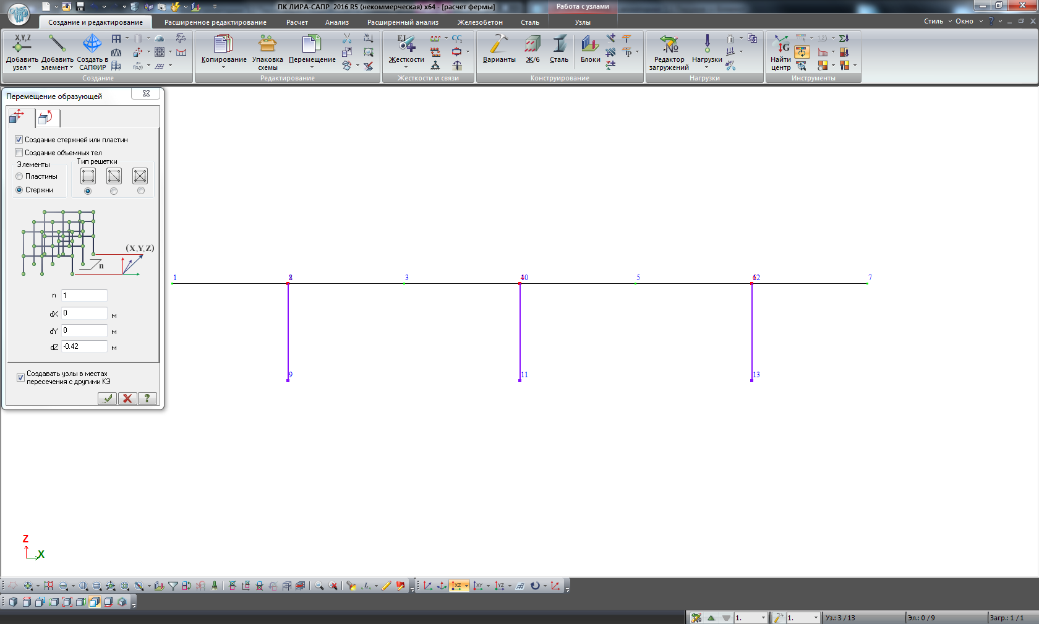
Task: Open the Расширенный анализ tab
Action: click(x=403, y=22)
